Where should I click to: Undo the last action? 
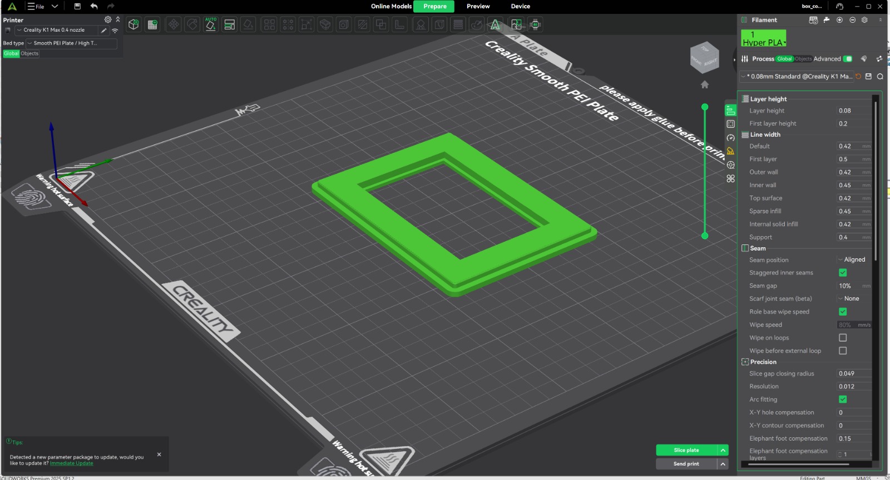tap(94, 6)
